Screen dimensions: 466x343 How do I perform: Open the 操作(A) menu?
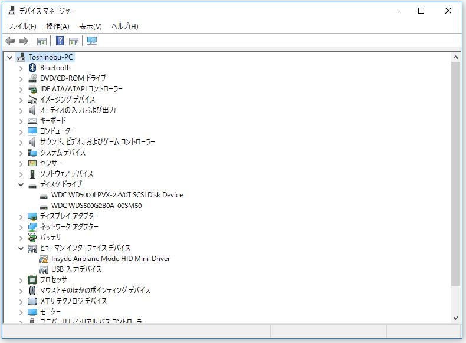(x=58, y=27)
